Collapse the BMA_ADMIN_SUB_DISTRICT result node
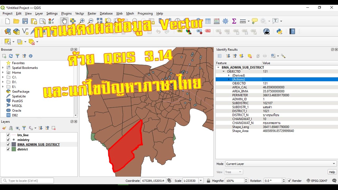Viewport: 338px width, 190px height. 218,68
